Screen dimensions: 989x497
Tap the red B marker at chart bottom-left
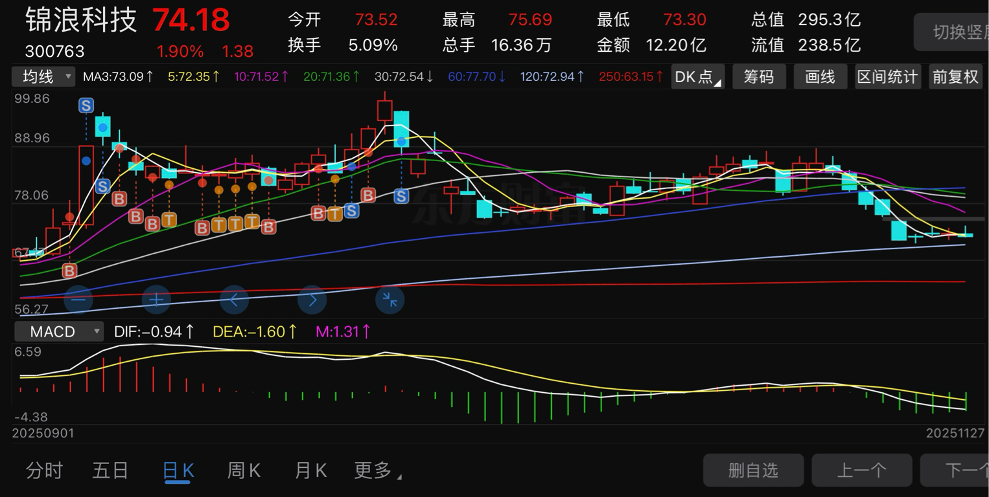69,271
